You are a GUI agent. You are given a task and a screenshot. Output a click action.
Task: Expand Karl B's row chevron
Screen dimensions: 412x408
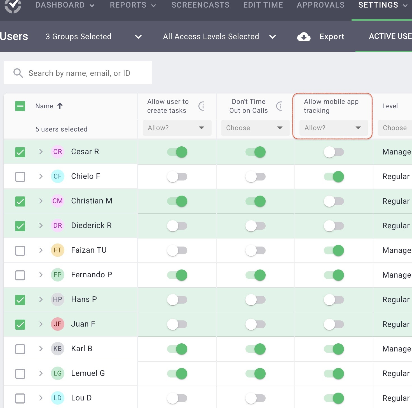(x=41, y=349)
